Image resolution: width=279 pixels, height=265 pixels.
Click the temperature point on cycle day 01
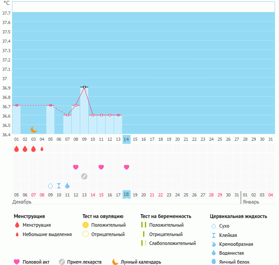tap(16, 106)
